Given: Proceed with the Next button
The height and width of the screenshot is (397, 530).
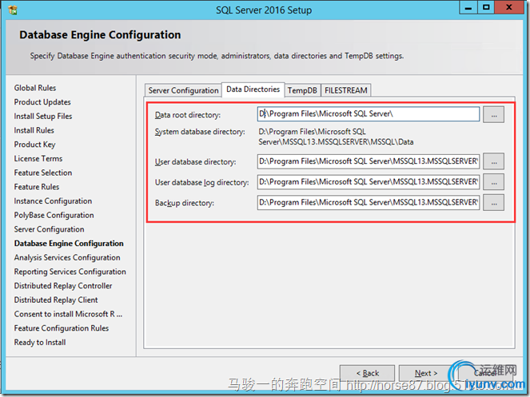Looking at the screenshot, I should click(426, 373).
